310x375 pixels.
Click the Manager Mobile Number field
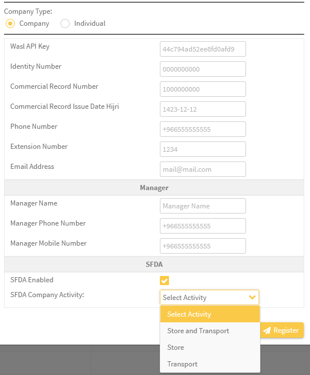[x=203, y=246]
